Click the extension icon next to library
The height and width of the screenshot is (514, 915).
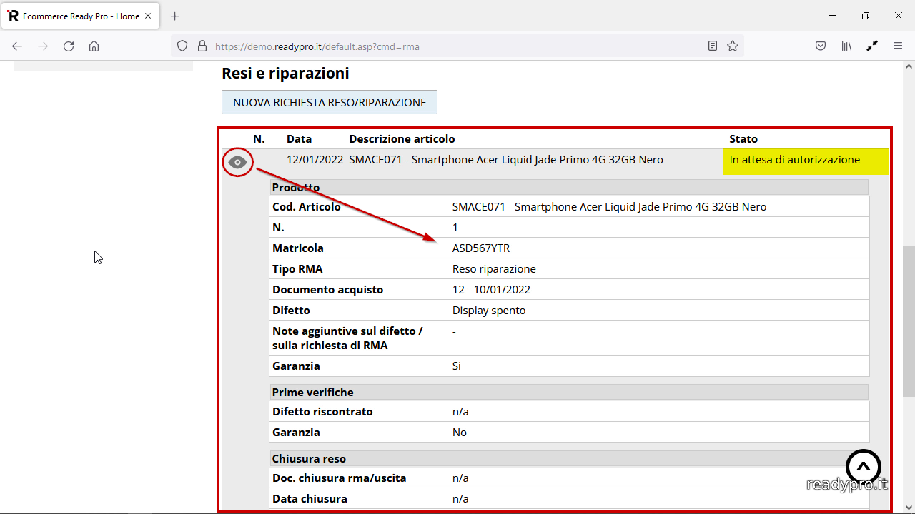[872, 46]
